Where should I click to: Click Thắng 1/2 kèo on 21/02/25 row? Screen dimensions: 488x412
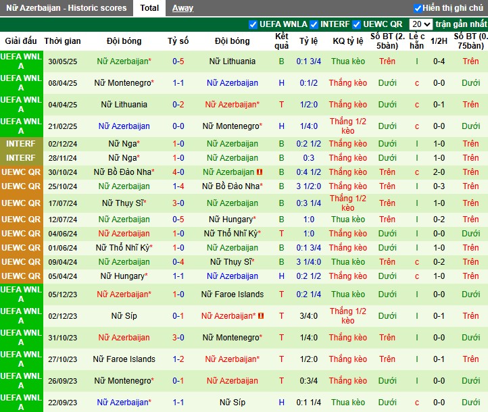click(347, 126)
